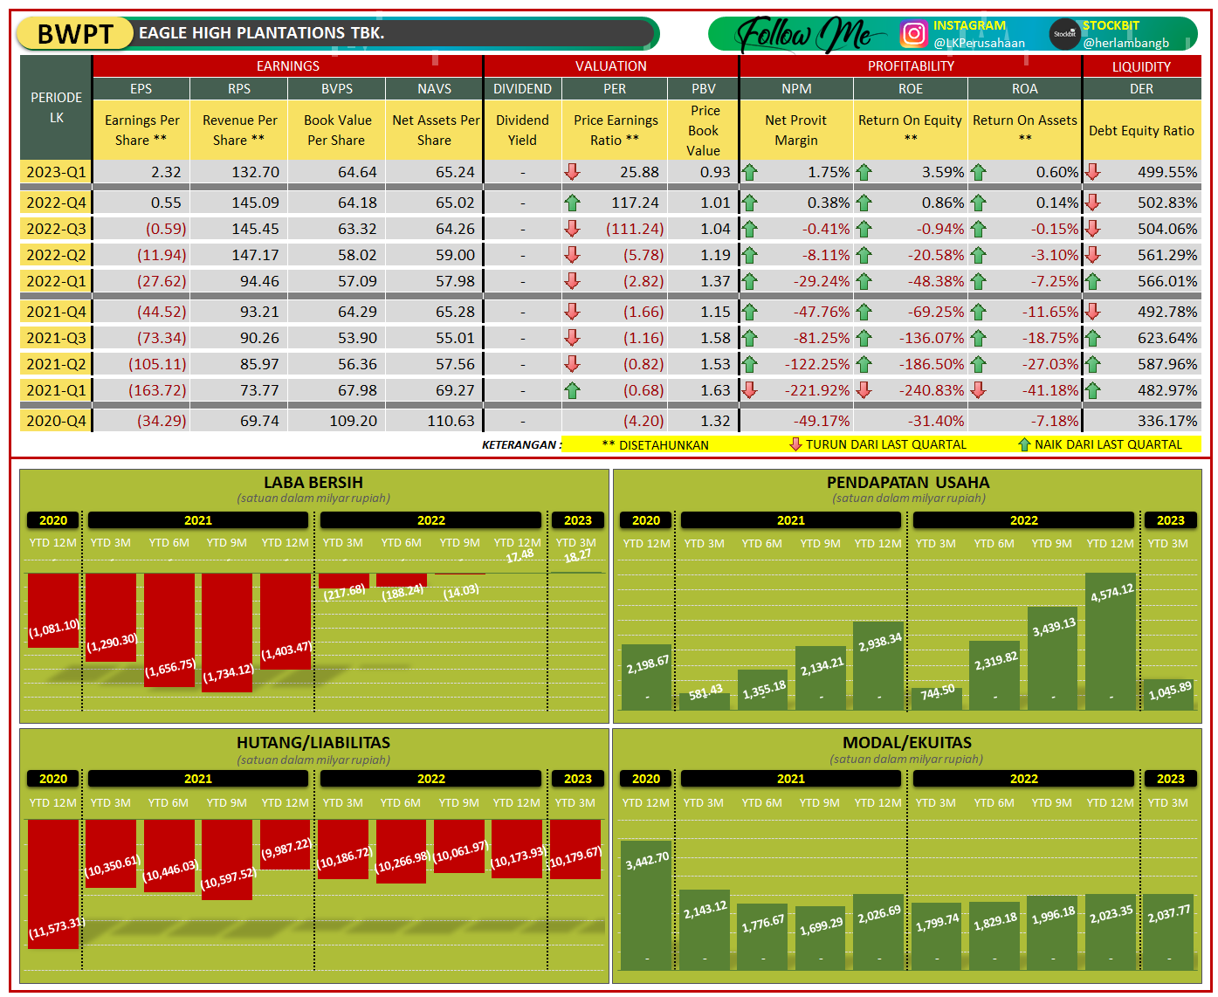Click the RPS value 145.09

tap(255, 203)
